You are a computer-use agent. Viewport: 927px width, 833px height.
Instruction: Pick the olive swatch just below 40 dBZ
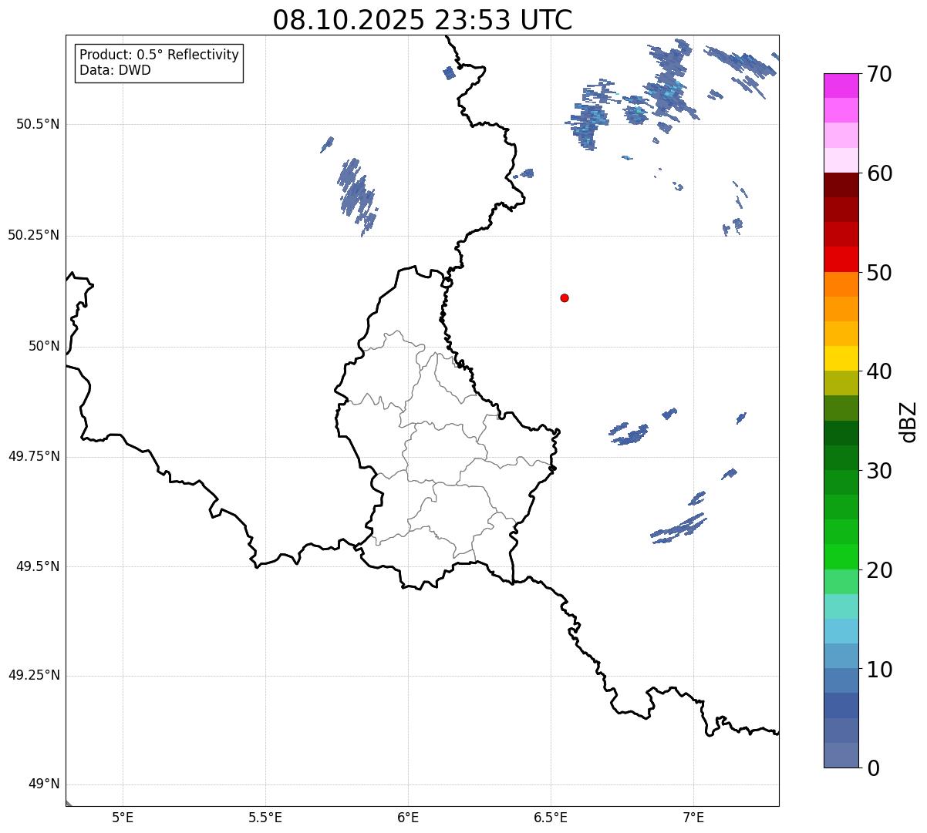(x=841, y=384)
